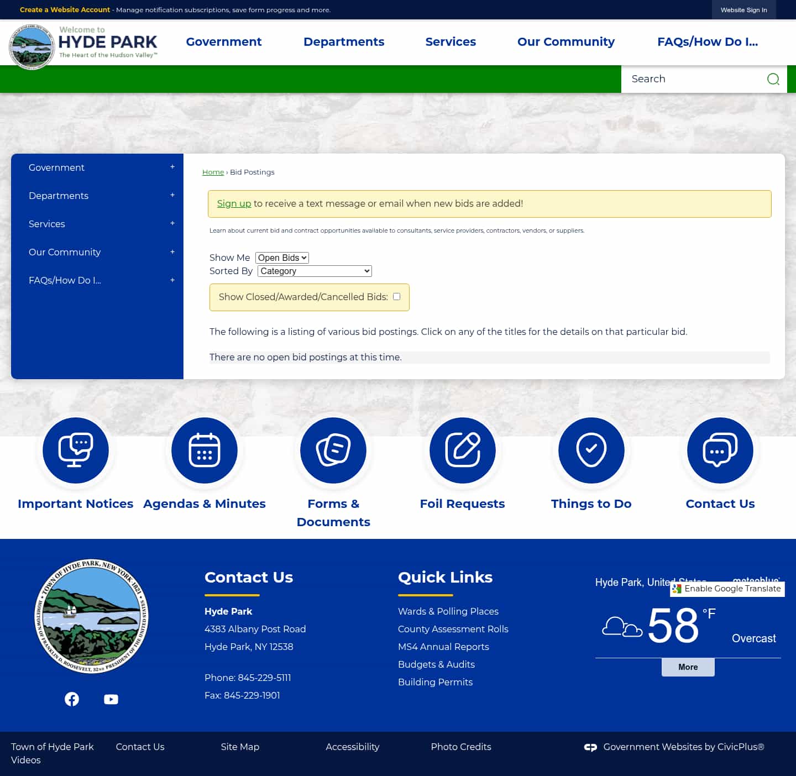
Task: Click Enable Google Translate toggle
Action: click(x=727, y=589)
